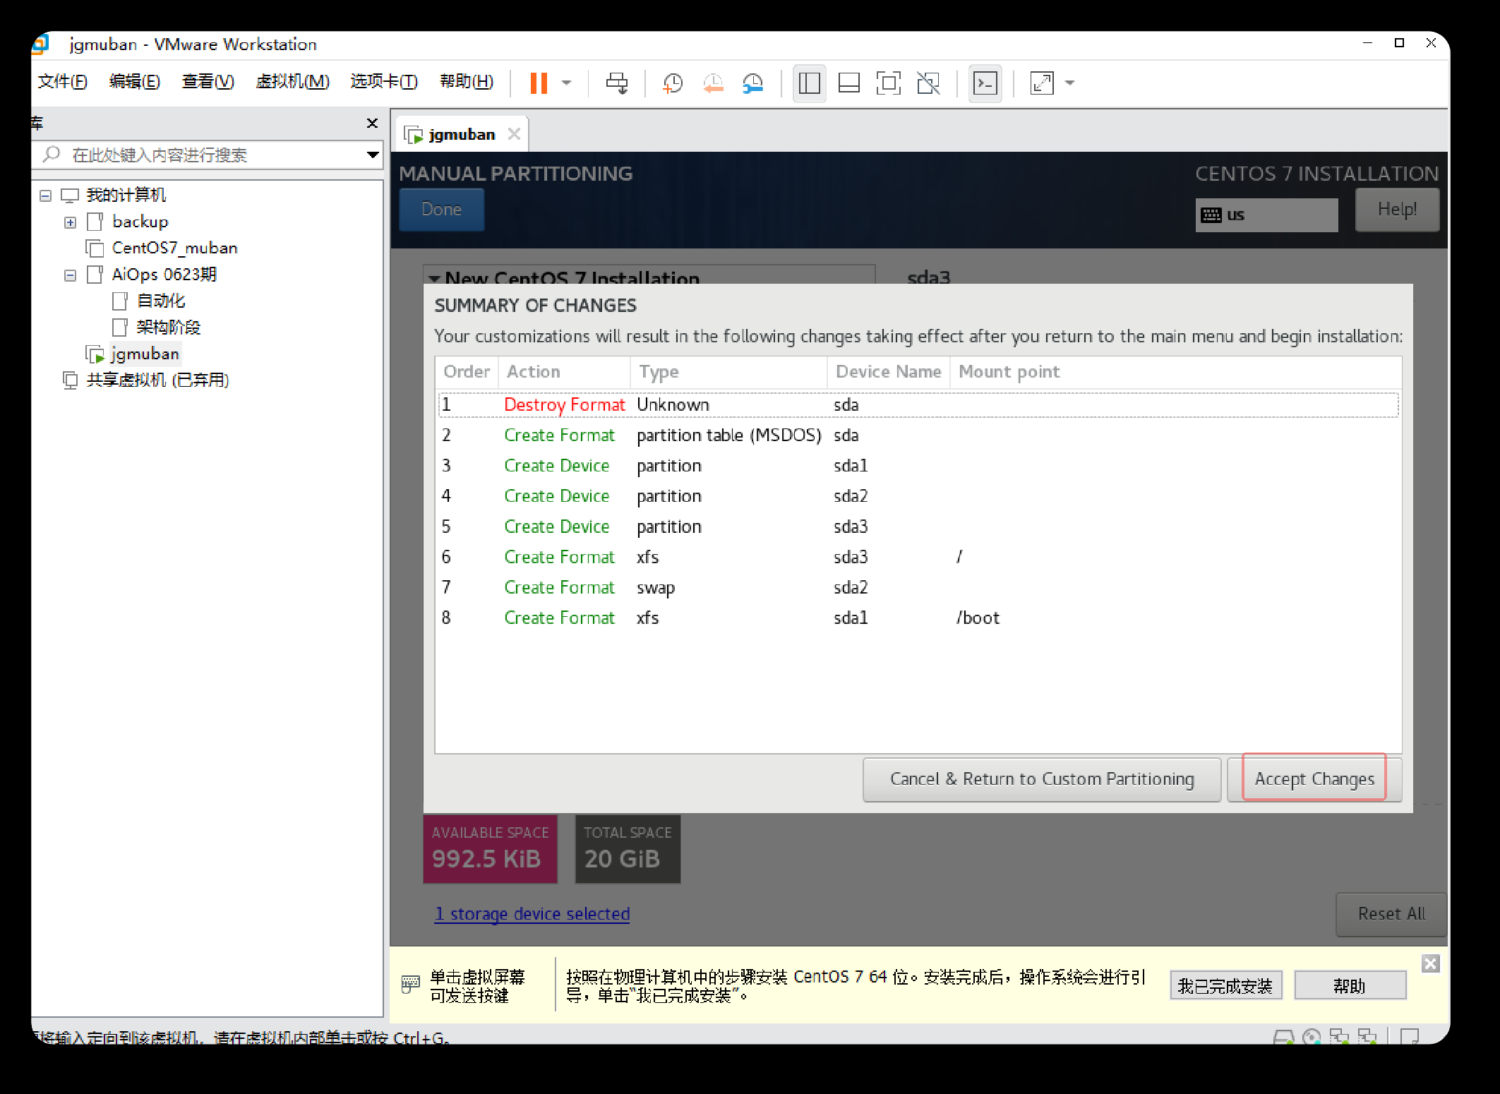1500x1094 pixels.
Task: Close the jgmuban tab via its X
Action: tap(514, 133)
